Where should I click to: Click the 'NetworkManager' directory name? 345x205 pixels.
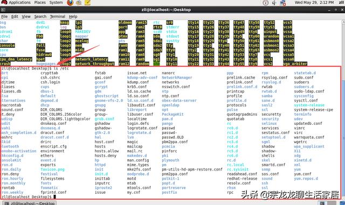177,78
